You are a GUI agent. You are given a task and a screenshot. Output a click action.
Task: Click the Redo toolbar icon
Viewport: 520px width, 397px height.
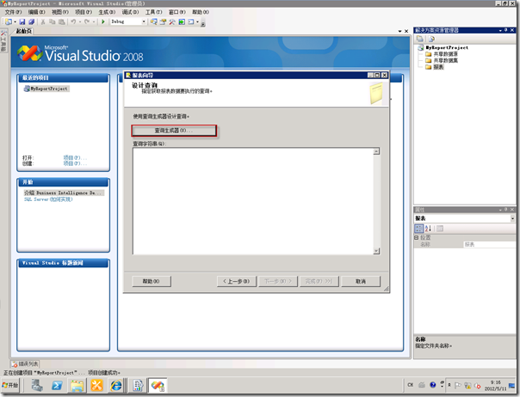click(87, 21)
